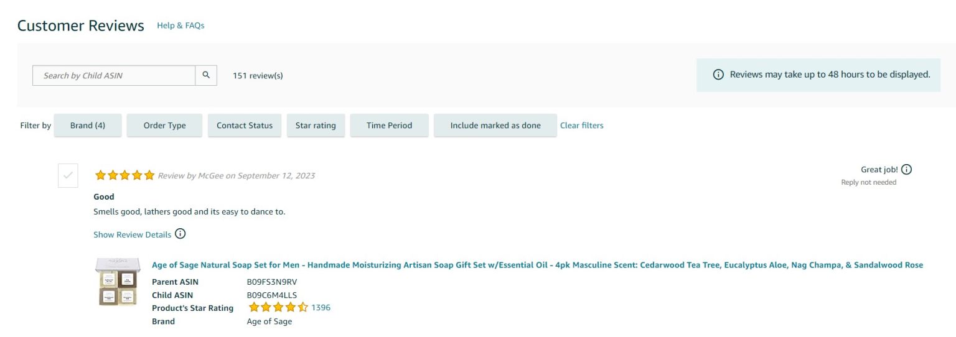Toggle the mark as done checkbox

68,175
